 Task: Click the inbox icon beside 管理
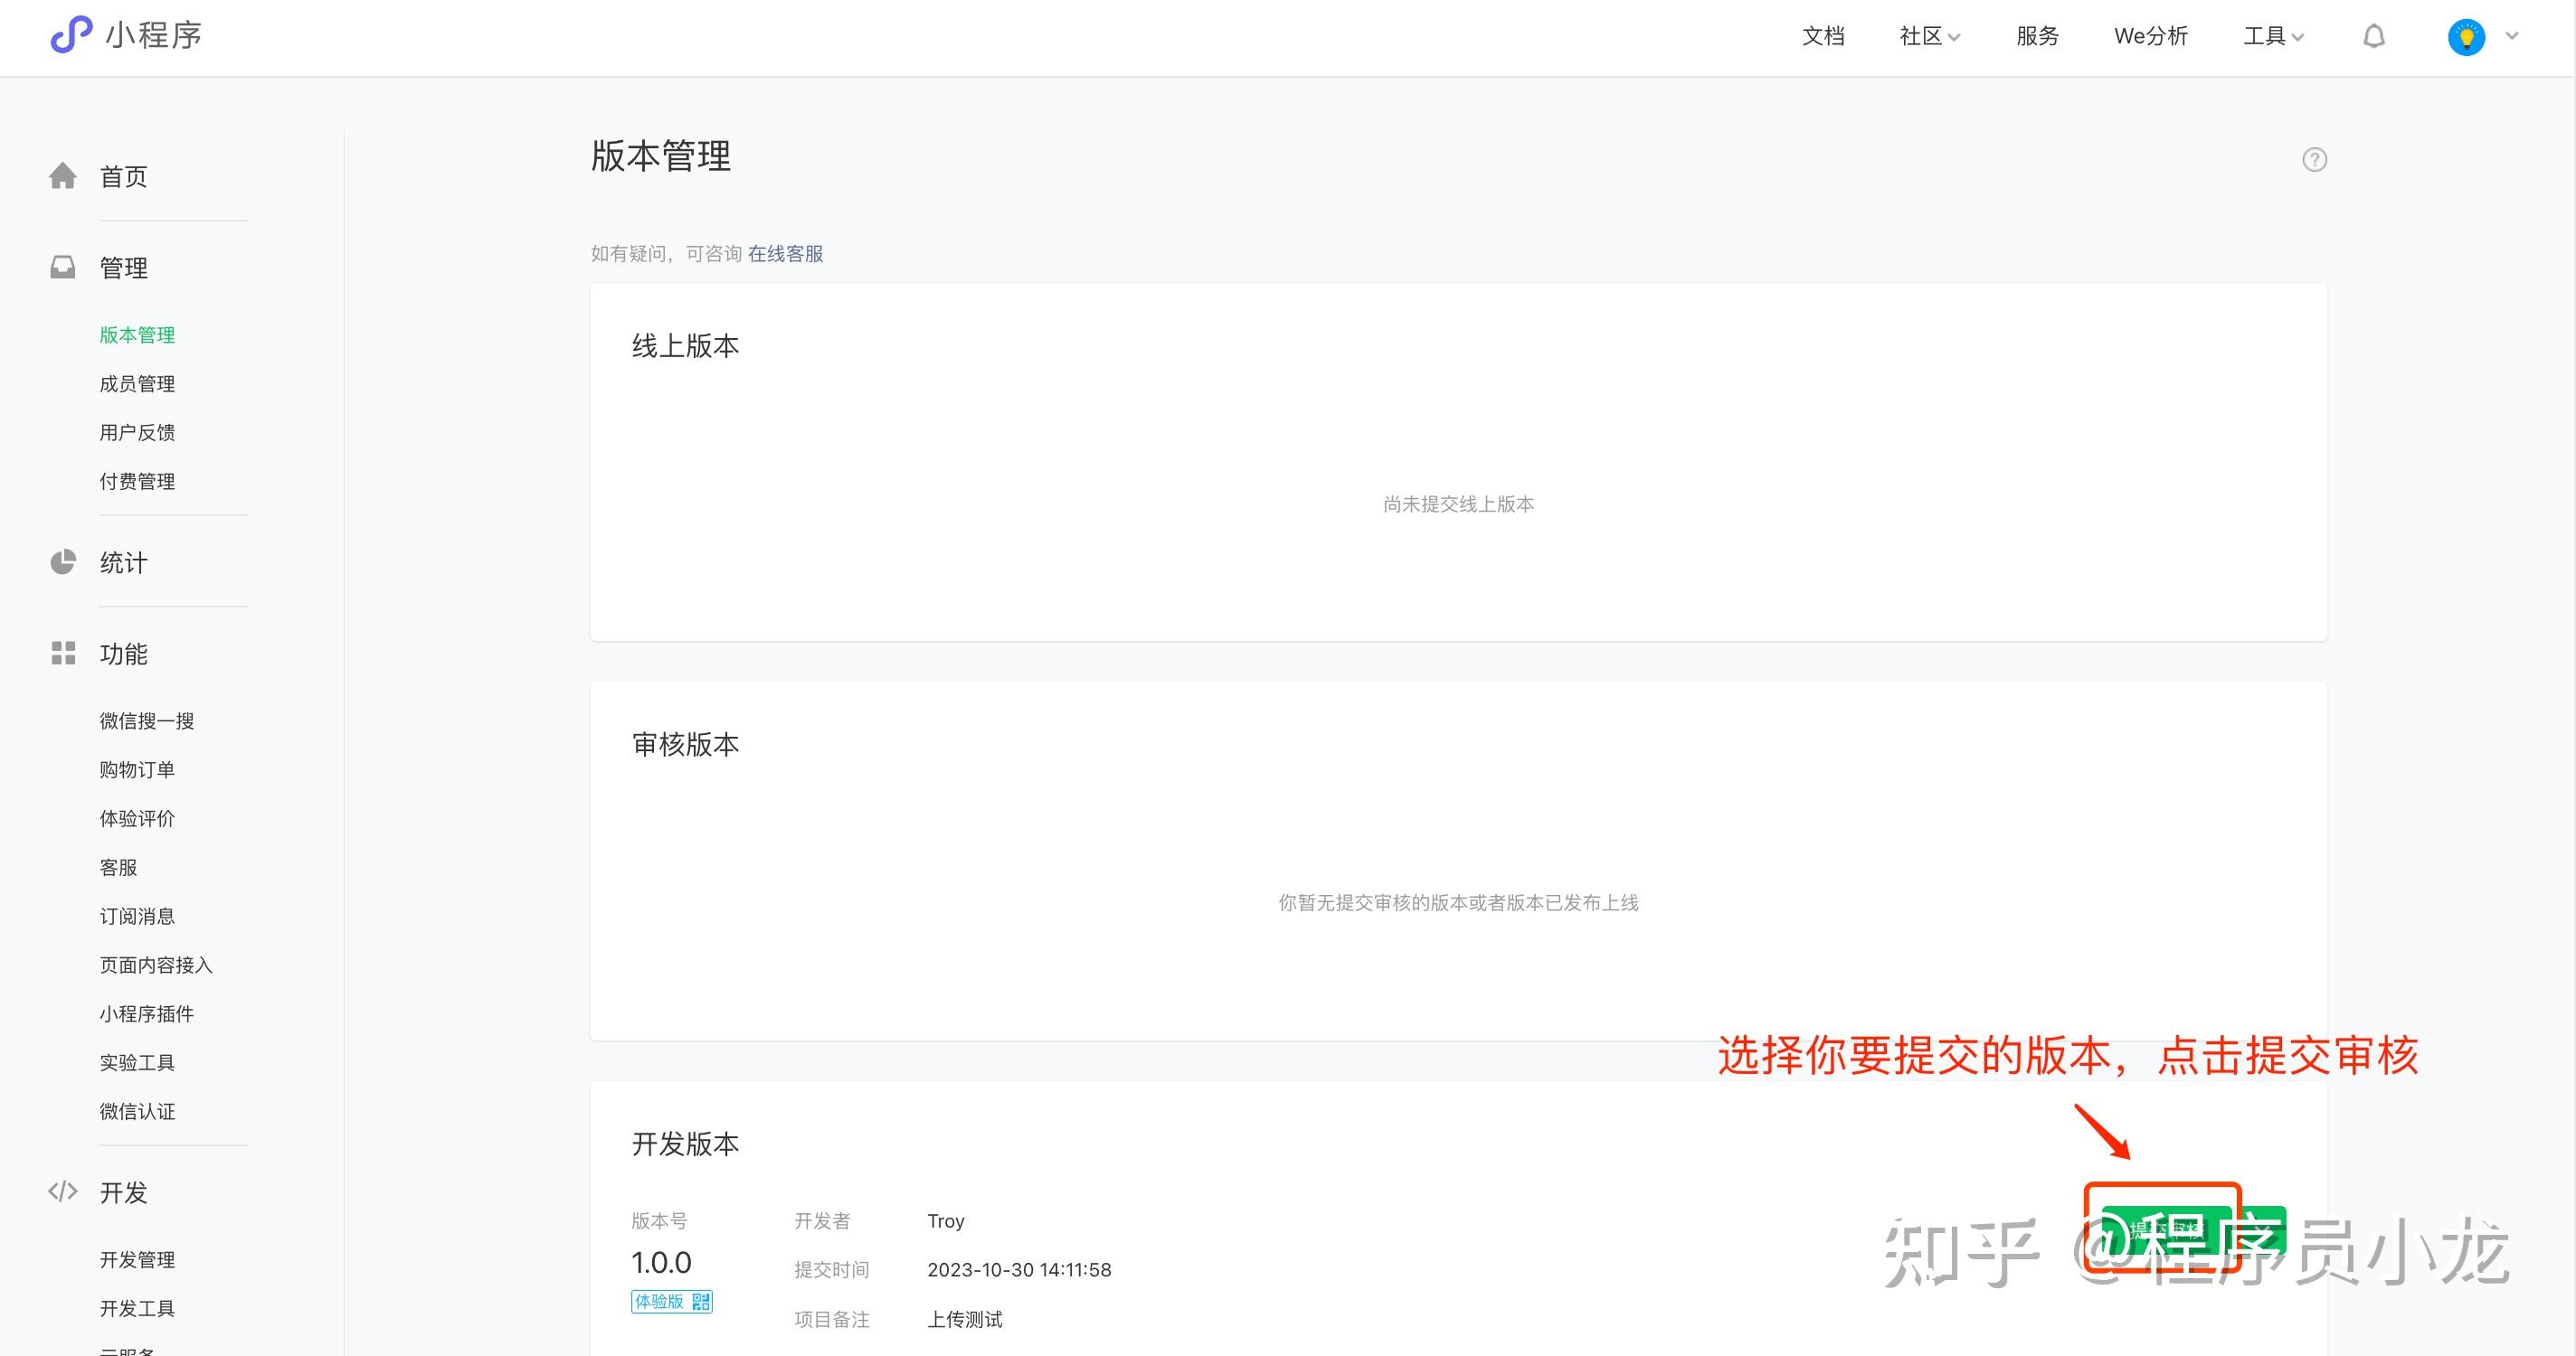63,267
